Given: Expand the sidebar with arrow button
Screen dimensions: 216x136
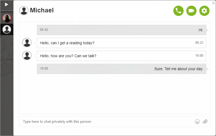Looking at the screenshot, I should pyautogui.click(x=7, y=5).
